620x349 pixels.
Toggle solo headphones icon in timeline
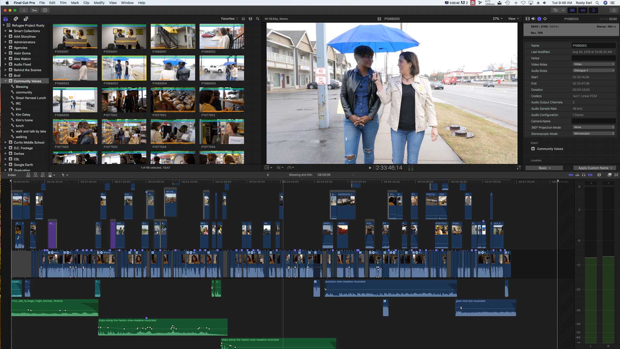583,175
